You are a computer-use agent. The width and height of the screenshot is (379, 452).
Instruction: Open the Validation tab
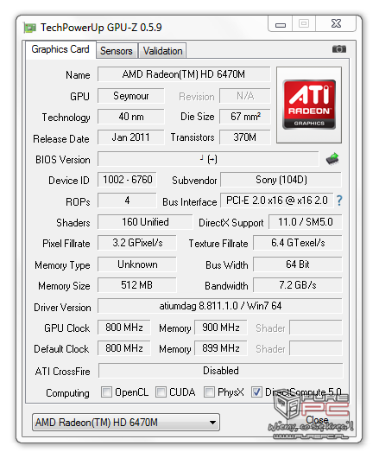tap(162, 51)
